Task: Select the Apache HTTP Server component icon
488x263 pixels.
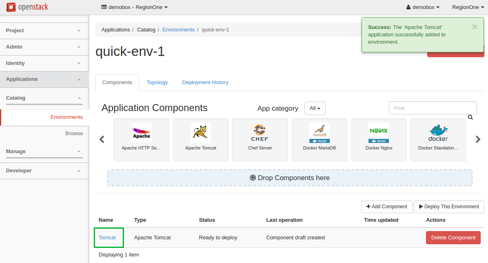Action: 141,132
